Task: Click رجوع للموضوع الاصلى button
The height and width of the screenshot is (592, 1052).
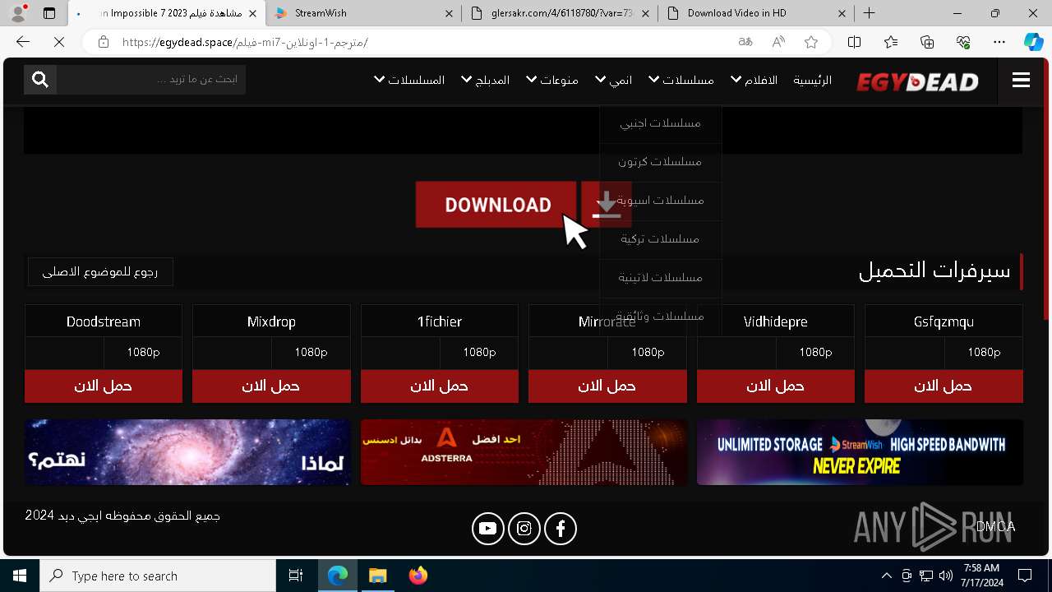Action: point(100,271)
